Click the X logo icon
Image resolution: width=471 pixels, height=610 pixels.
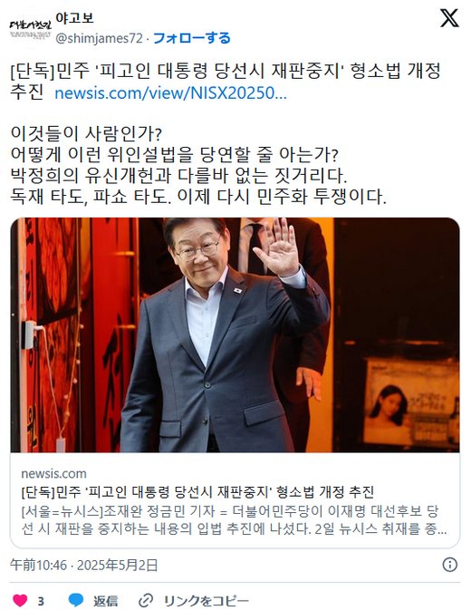(449, 18)
